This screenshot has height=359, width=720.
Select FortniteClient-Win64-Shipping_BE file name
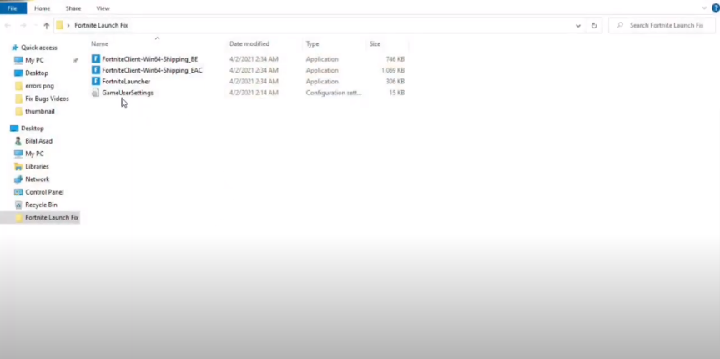pyautogui.click(x=149, y=59)
